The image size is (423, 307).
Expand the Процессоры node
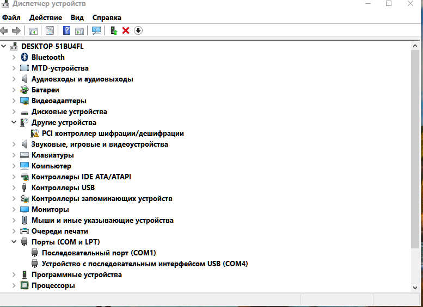14,285
